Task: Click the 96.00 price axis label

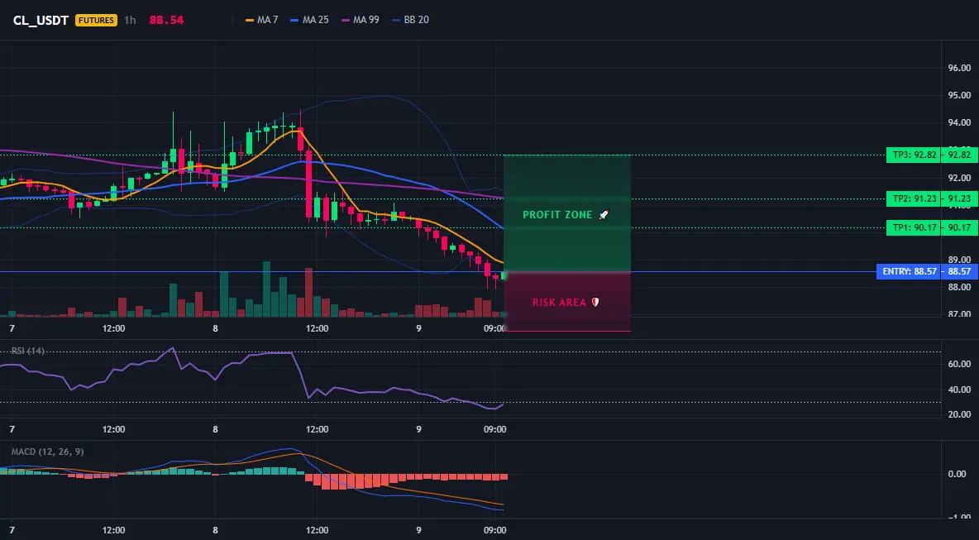Action: (960, 68)
